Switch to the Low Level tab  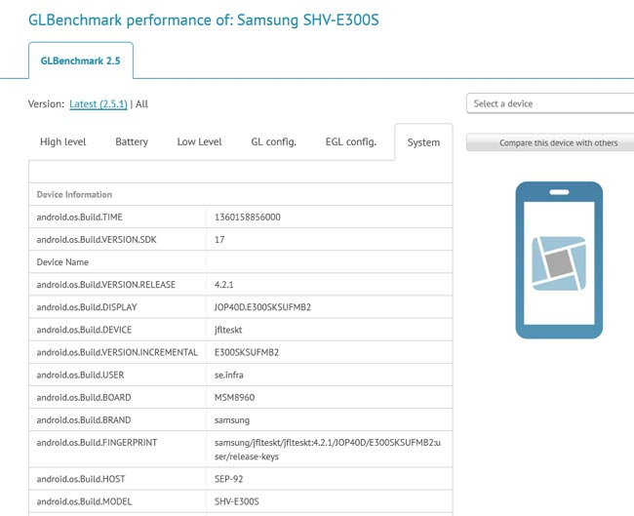[x=199, y=142]
